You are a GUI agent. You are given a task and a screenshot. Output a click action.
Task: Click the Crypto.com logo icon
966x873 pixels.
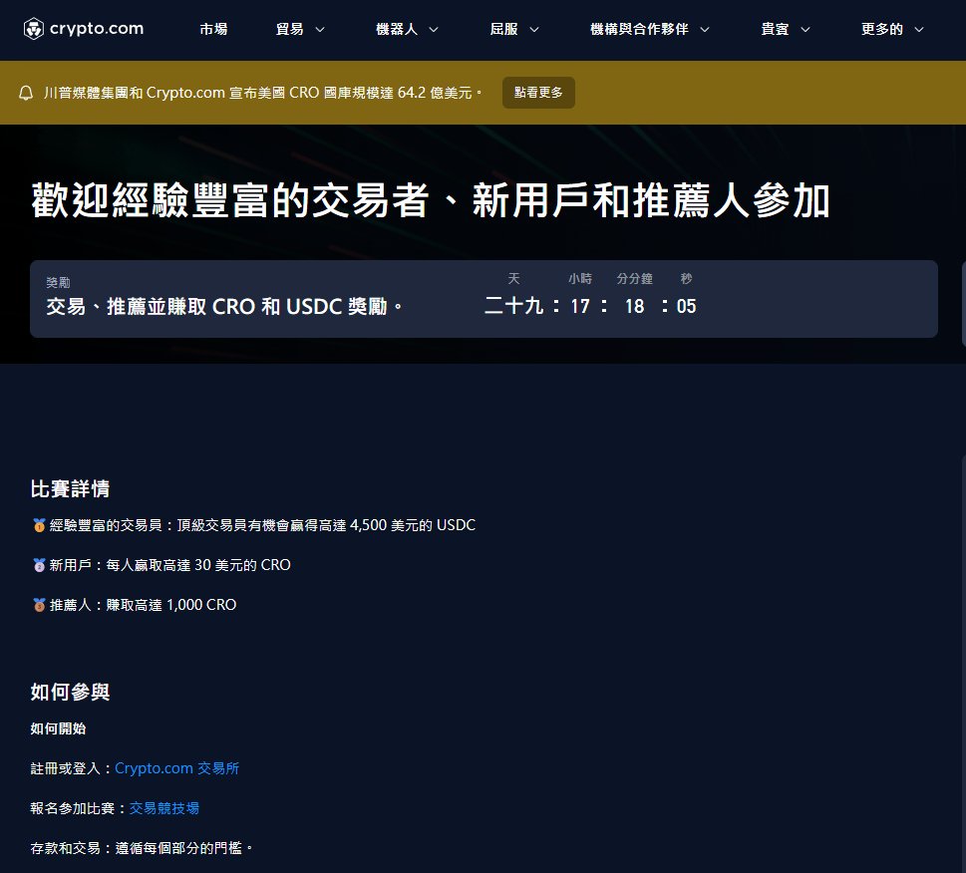[x=34, y=29]
